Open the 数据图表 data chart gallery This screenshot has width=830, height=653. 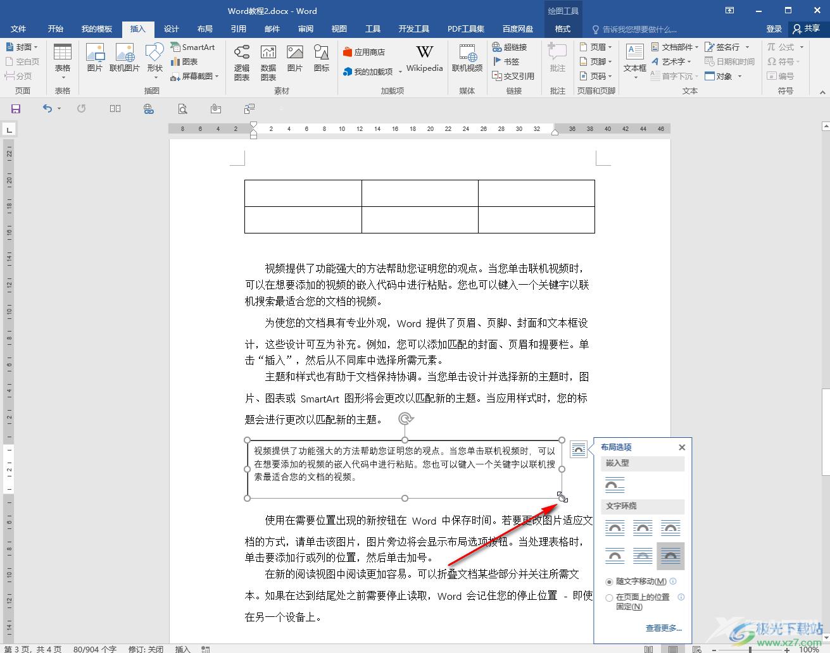[x=268, y=62]
